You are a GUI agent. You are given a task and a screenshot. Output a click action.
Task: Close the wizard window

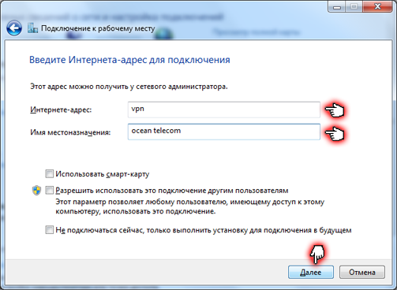tap(377, 6)
